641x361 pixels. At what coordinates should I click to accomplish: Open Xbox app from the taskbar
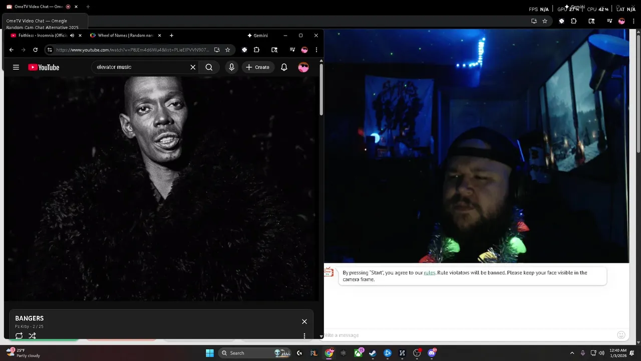pyautogui.click(x=358, y=353)
